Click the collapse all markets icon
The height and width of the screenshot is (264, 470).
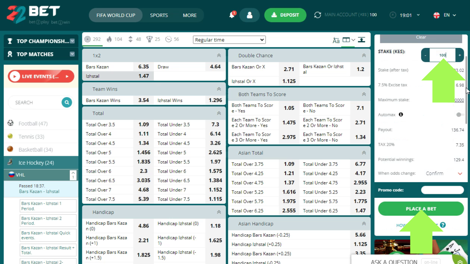tap(362, 40)
